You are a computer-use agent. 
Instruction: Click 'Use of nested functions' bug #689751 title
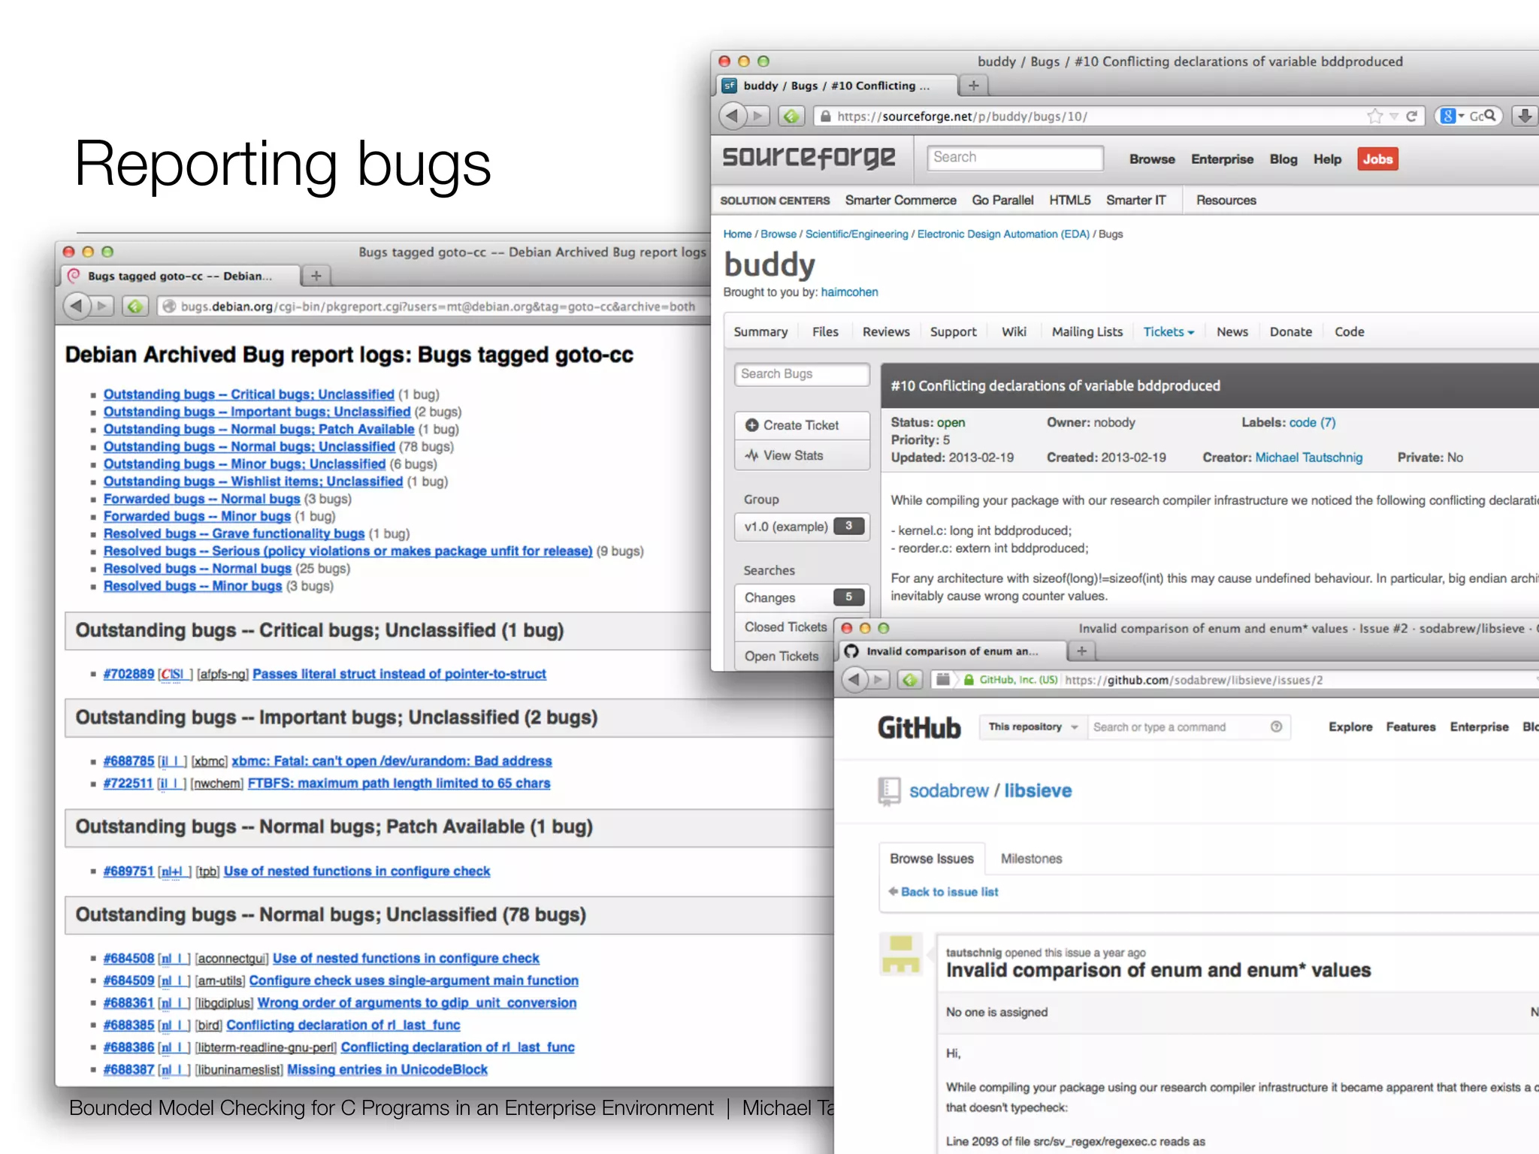(x=357, y=871)
